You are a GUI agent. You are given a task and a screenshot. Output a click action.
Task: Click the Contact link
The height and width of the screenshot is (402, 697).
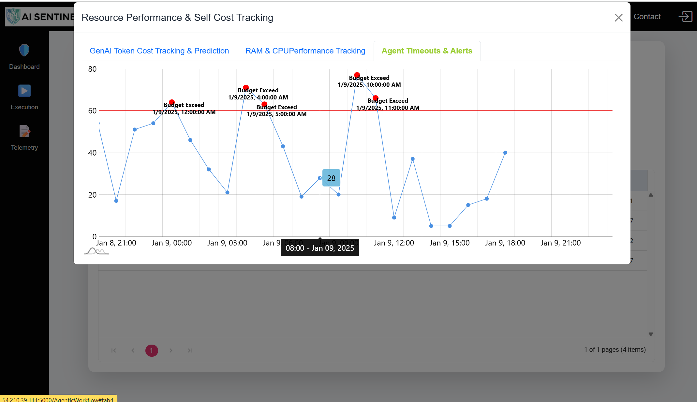pos(647,17)
